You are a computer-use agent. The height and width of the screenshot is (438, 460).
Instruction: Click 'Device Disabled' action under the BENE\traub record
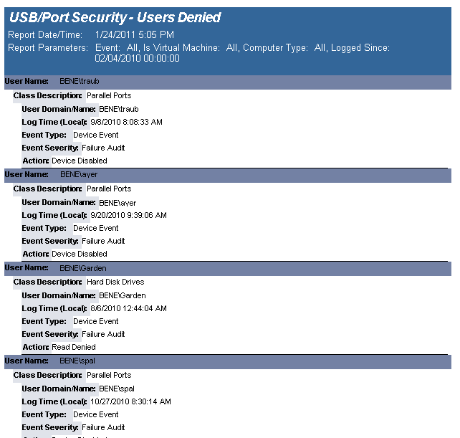[x=80, y=161]
